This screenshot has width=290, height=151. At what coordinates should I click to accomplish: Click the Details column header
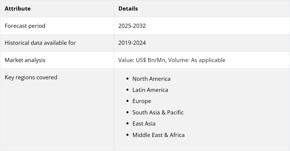128,9
